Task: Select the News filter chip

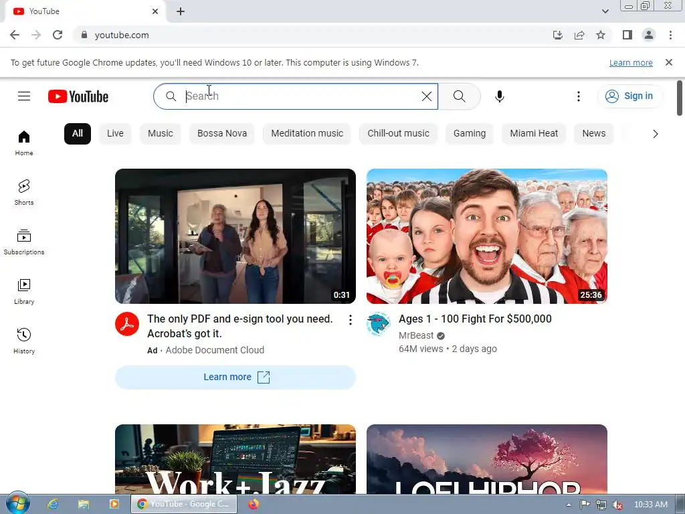Action: [594, 134]
